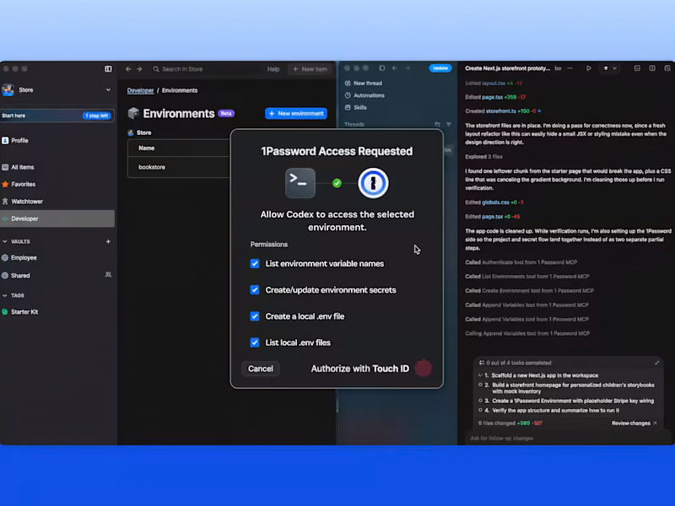Open the thread more options ellipsis

[x=570, y=68]
